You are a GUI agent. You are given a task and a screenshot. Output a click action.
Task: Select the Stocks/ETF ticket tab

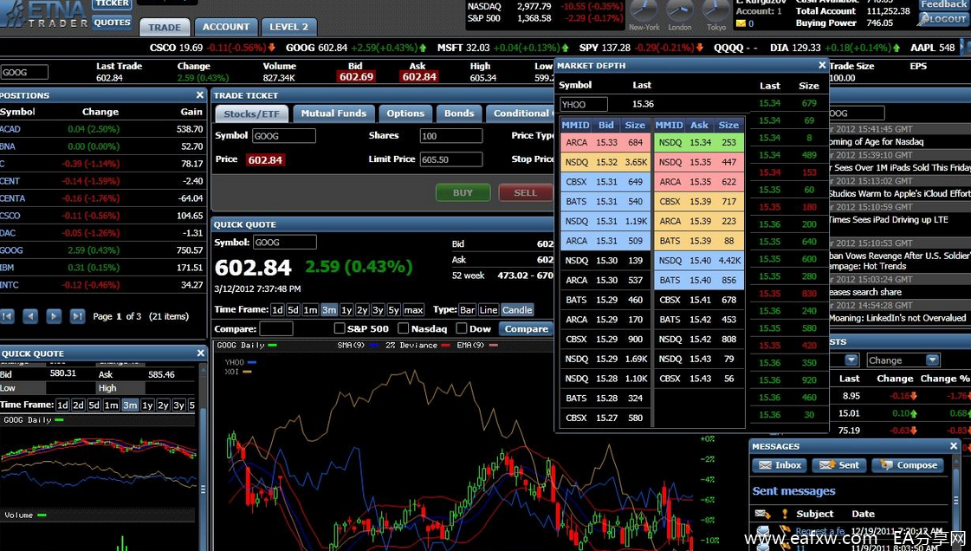pyautogui.click(x=251, y=113)
